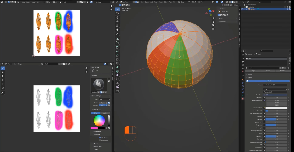Click the Select Box tool in viewport toolbar
Viewport: 294px width, 152px height.
click(x=118, y=9)
